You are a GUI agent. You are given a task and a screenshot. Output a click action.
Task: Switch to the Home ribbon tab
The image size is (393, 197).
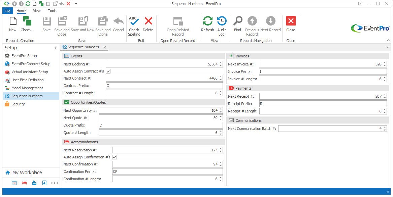click(21, 11)
